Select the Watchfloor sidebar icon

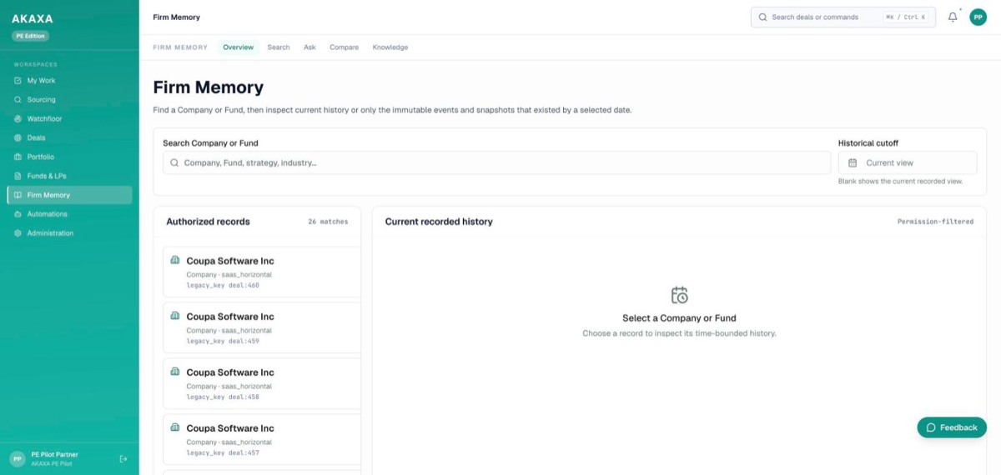[x=18, y=119]
